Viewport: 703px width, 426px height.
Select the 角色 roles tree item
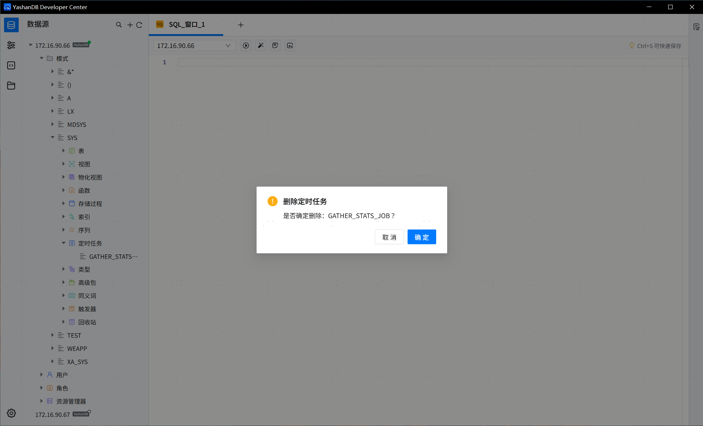click(x=62, y=388)
